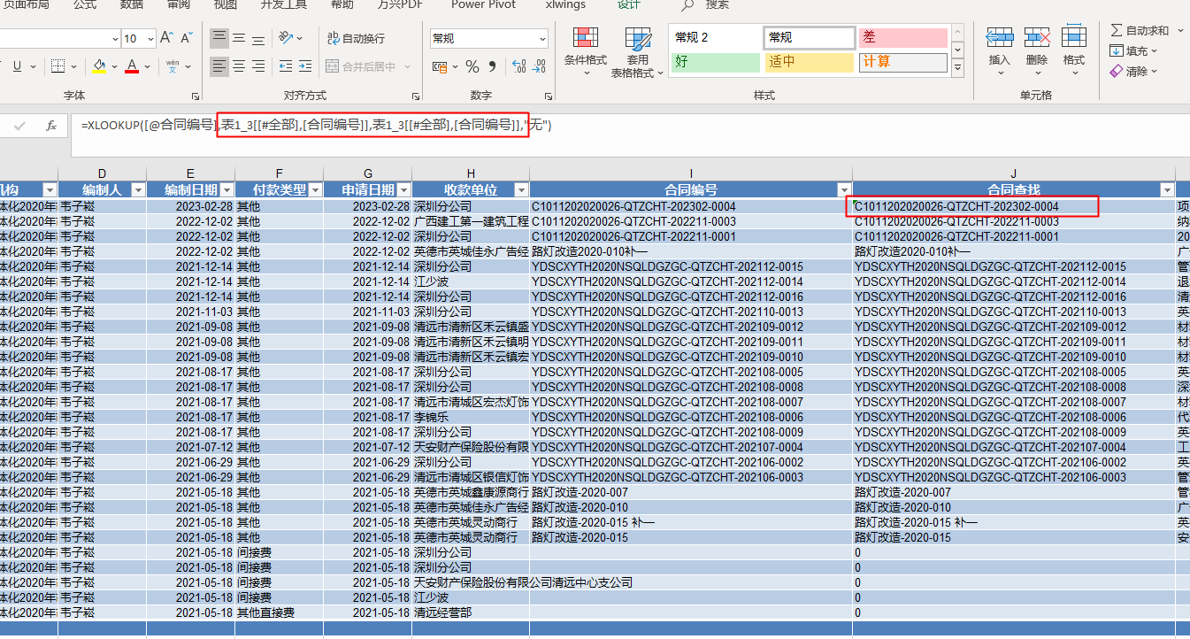
Task: Open the 设计 table design tab
Action: coord(628,4)
